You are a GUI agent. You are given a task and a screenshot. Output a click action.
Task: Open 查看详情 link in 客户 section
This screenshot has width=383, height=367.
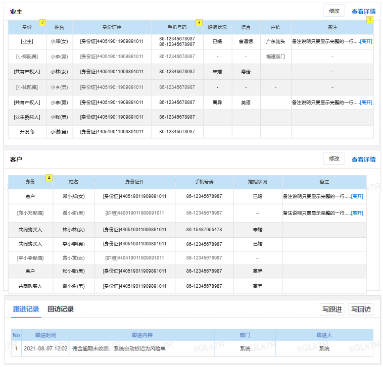click(x=363, y=160)
